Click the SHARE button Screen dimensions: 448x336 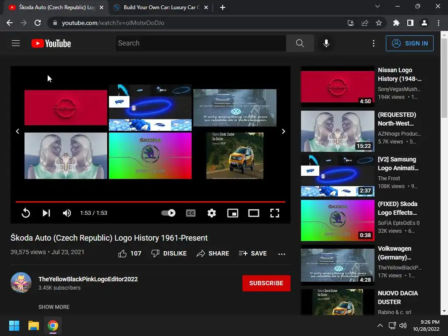[213, 253]
